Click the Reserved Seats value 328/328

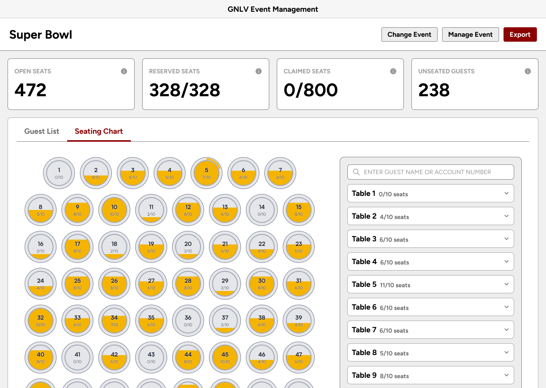tap(185, 90)
